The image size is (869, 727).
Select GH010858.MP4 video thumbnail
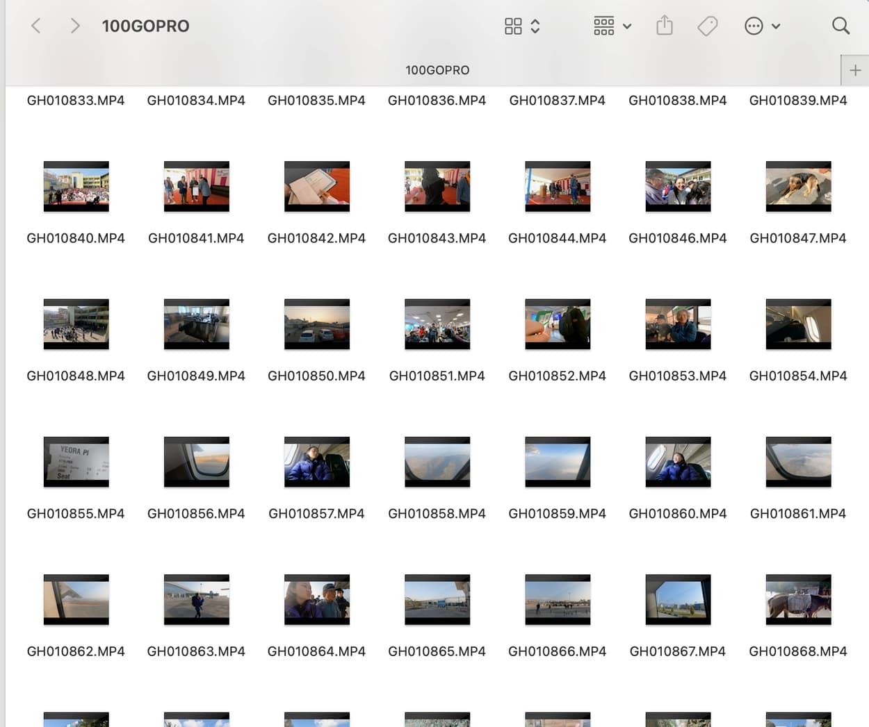click(x=437, y=462)
